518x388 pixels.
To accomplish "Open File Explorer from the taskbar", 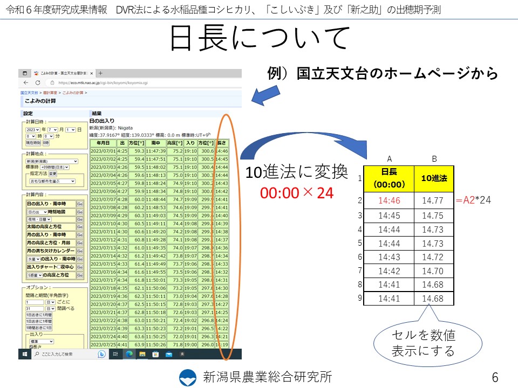I will pyautogui.click(x=142, y=354).
